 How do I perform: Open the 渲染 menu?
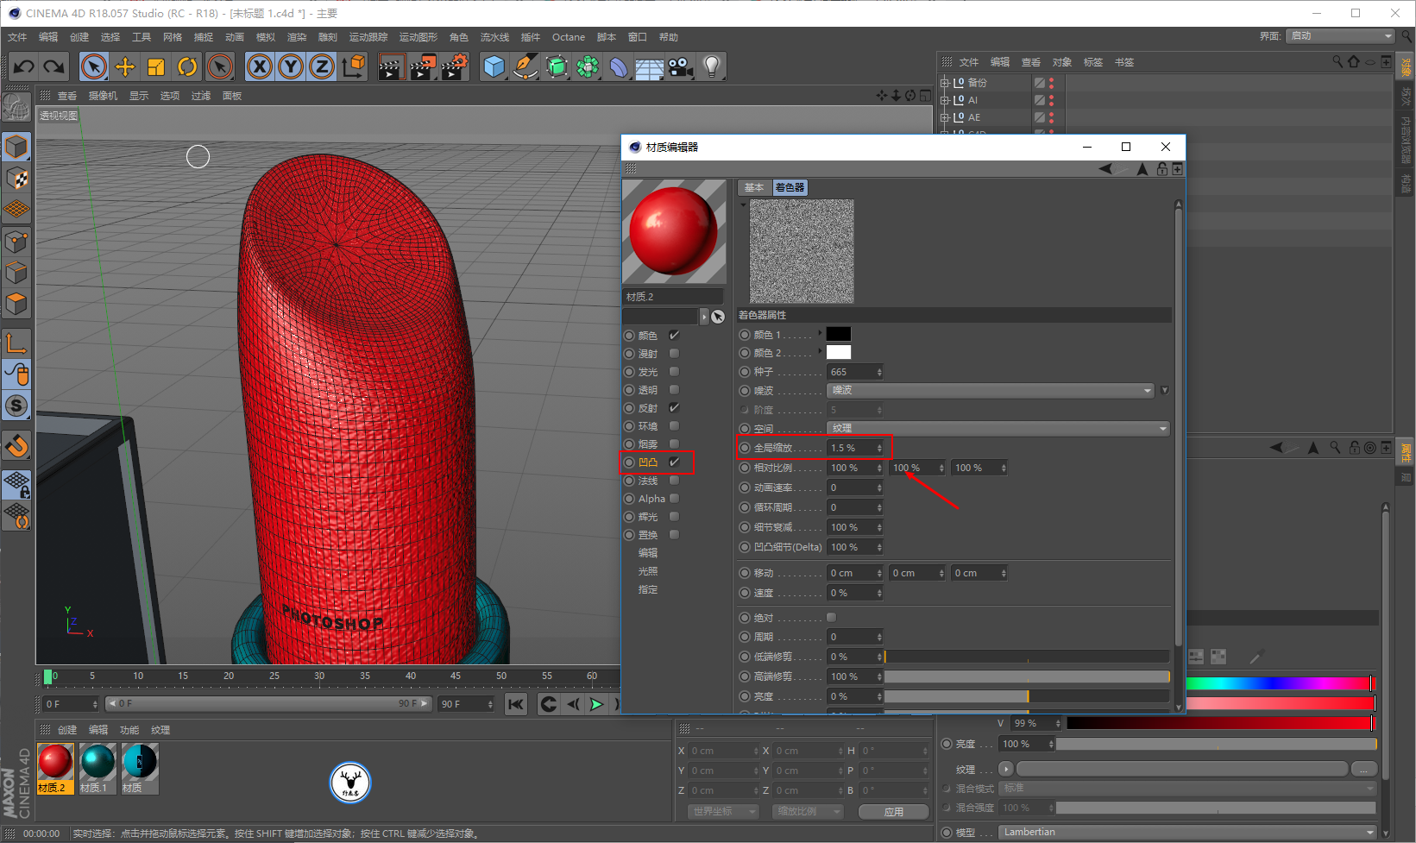pyautogui.click(x=297, y=37)
